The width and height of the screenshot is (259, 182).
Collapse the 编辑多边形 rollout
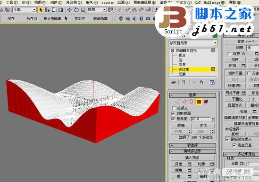point(192,151)
